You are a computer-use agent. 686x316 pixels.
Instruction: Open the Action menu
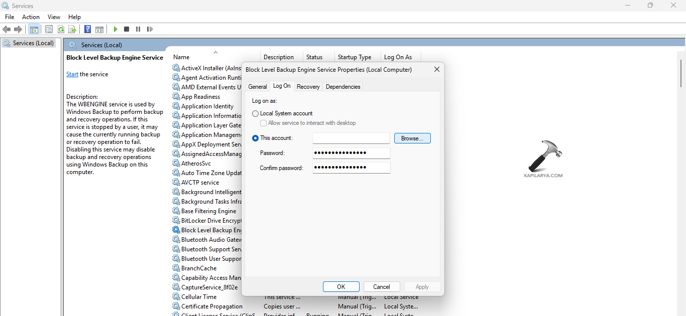[x=31, y=17]
